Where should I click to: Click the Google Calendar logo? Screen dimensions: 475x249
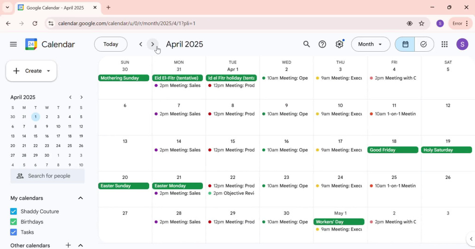click(x=31, y=44)
